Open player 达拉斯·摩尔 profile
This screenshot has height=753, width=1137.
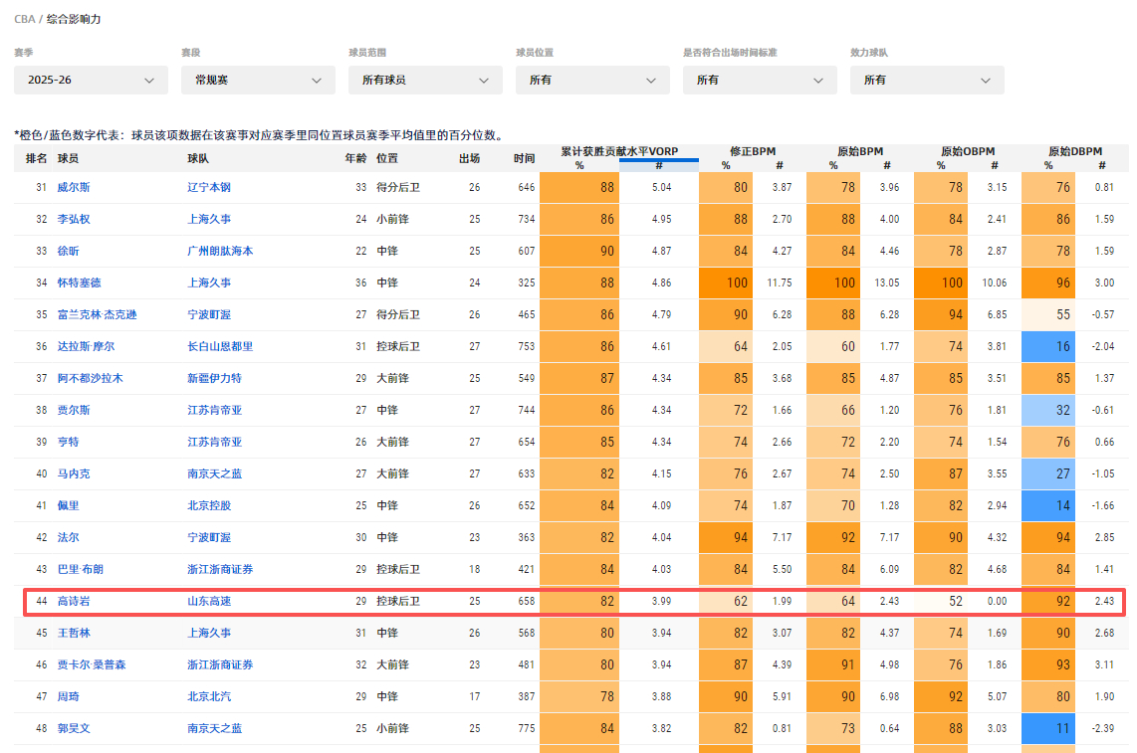tap(86, 346)
